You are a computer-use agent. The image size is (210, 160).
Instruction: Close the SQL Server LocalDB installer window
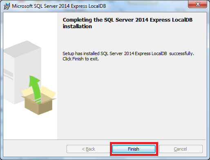197,4
